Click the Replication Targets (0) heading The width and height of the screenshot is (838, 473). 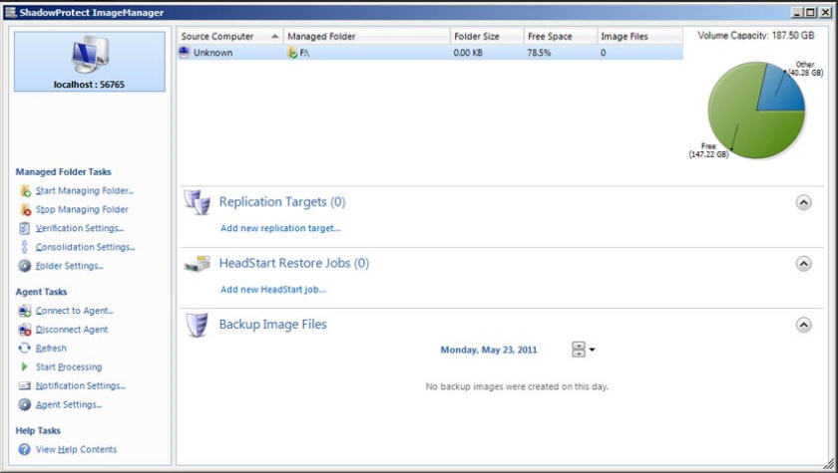pyautogui.click(x=282, y=202)
